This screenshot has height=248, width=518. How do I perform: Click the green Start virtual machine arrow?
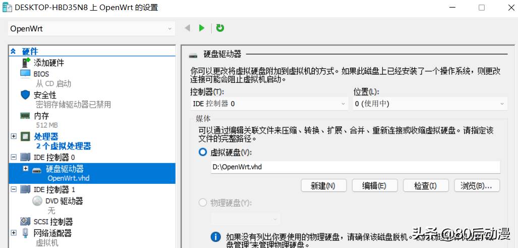coord(202,28)
